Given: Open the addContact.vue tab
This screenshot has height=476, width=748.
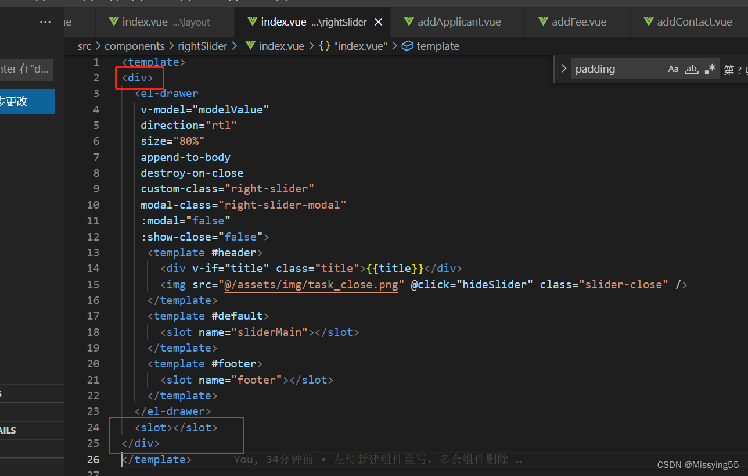Looking at the screenshot, I should (x=689, y=22).
